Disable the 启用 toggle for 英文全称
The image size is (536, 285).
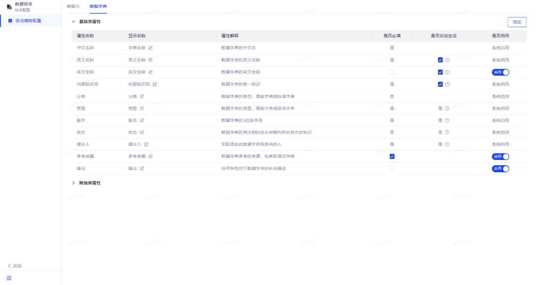click(501, 72)
